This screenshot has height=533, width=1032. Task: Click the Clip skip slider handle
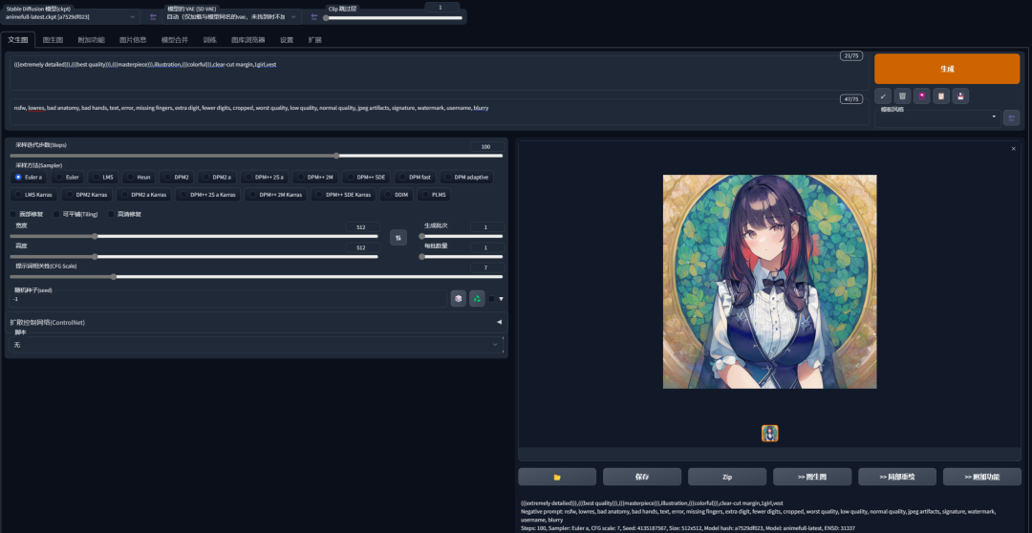click(x=326, y=18)
